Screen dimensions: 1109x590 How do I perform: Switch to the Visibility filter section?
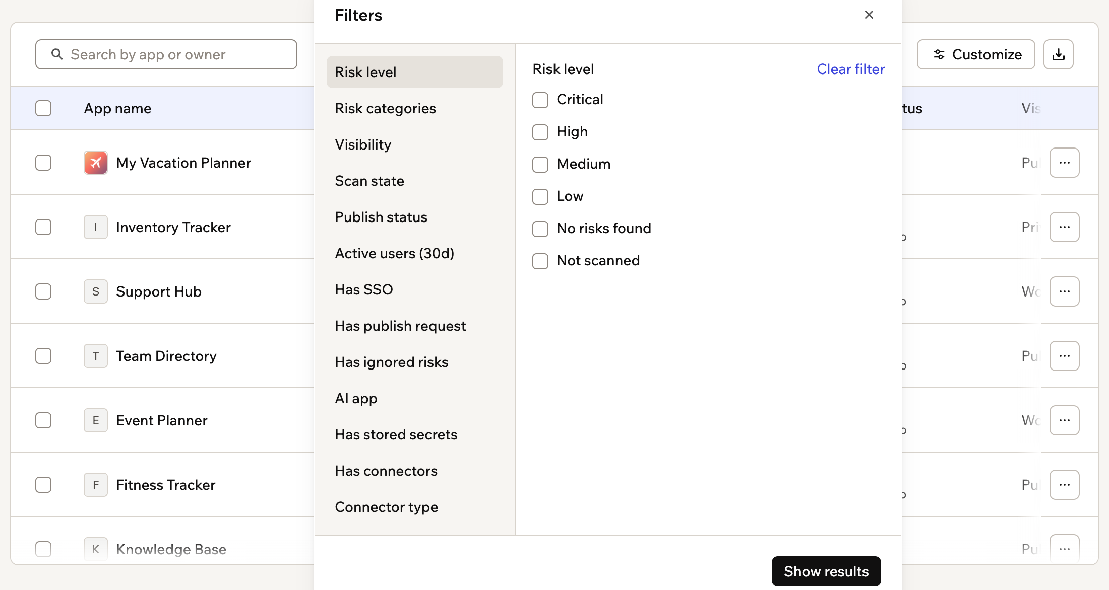point(414,144)
